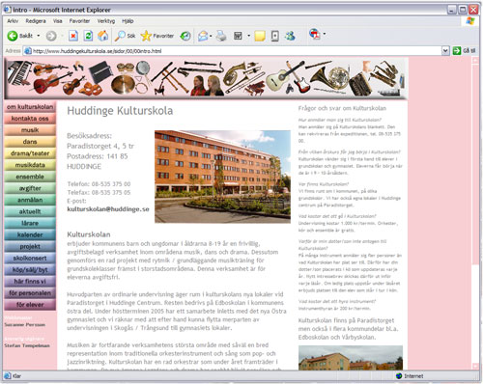Click the Stop loading icon
Screen dimensions: 483x384
click(x=73, y=36)
